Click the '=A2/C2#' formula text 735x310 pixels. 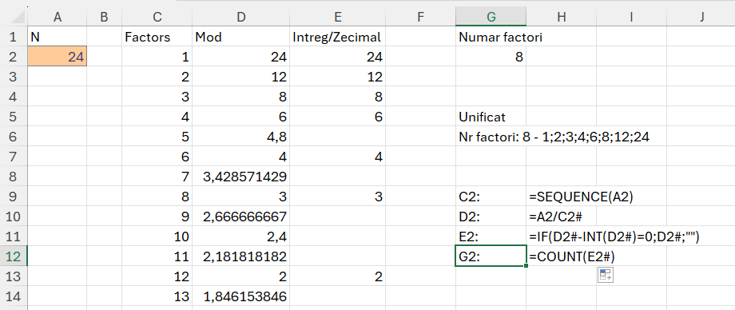(x=556, y=217)
